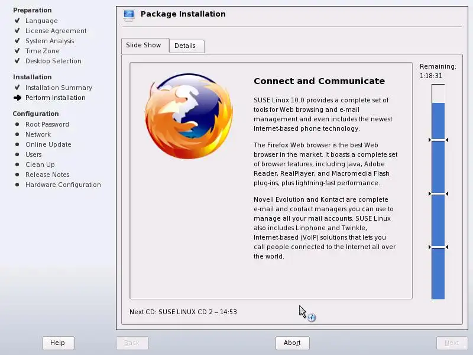Click the bullet beside Hardware Configuration

(x=17, y=185)
